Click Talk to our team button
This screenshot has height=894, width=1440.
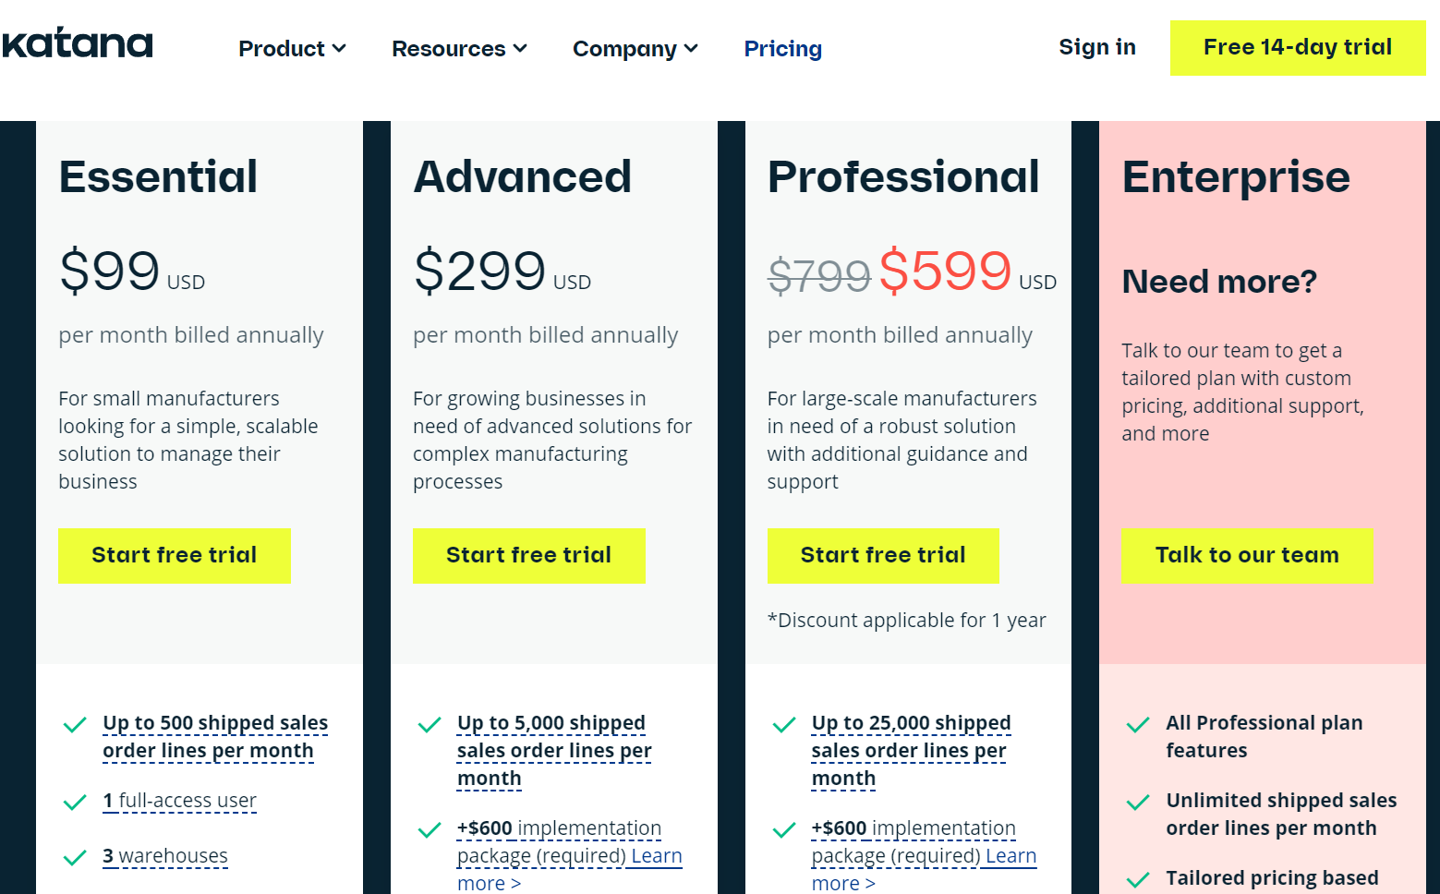point(1246,555)
